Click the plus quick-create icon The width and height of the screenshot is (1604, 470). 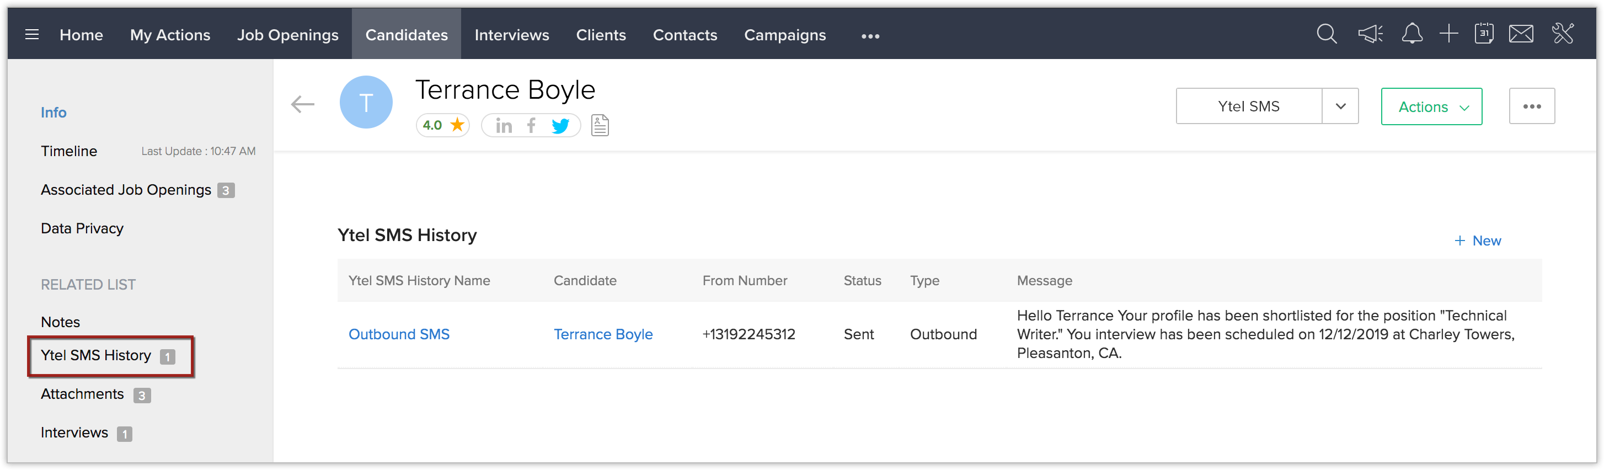coord(1449,34)
